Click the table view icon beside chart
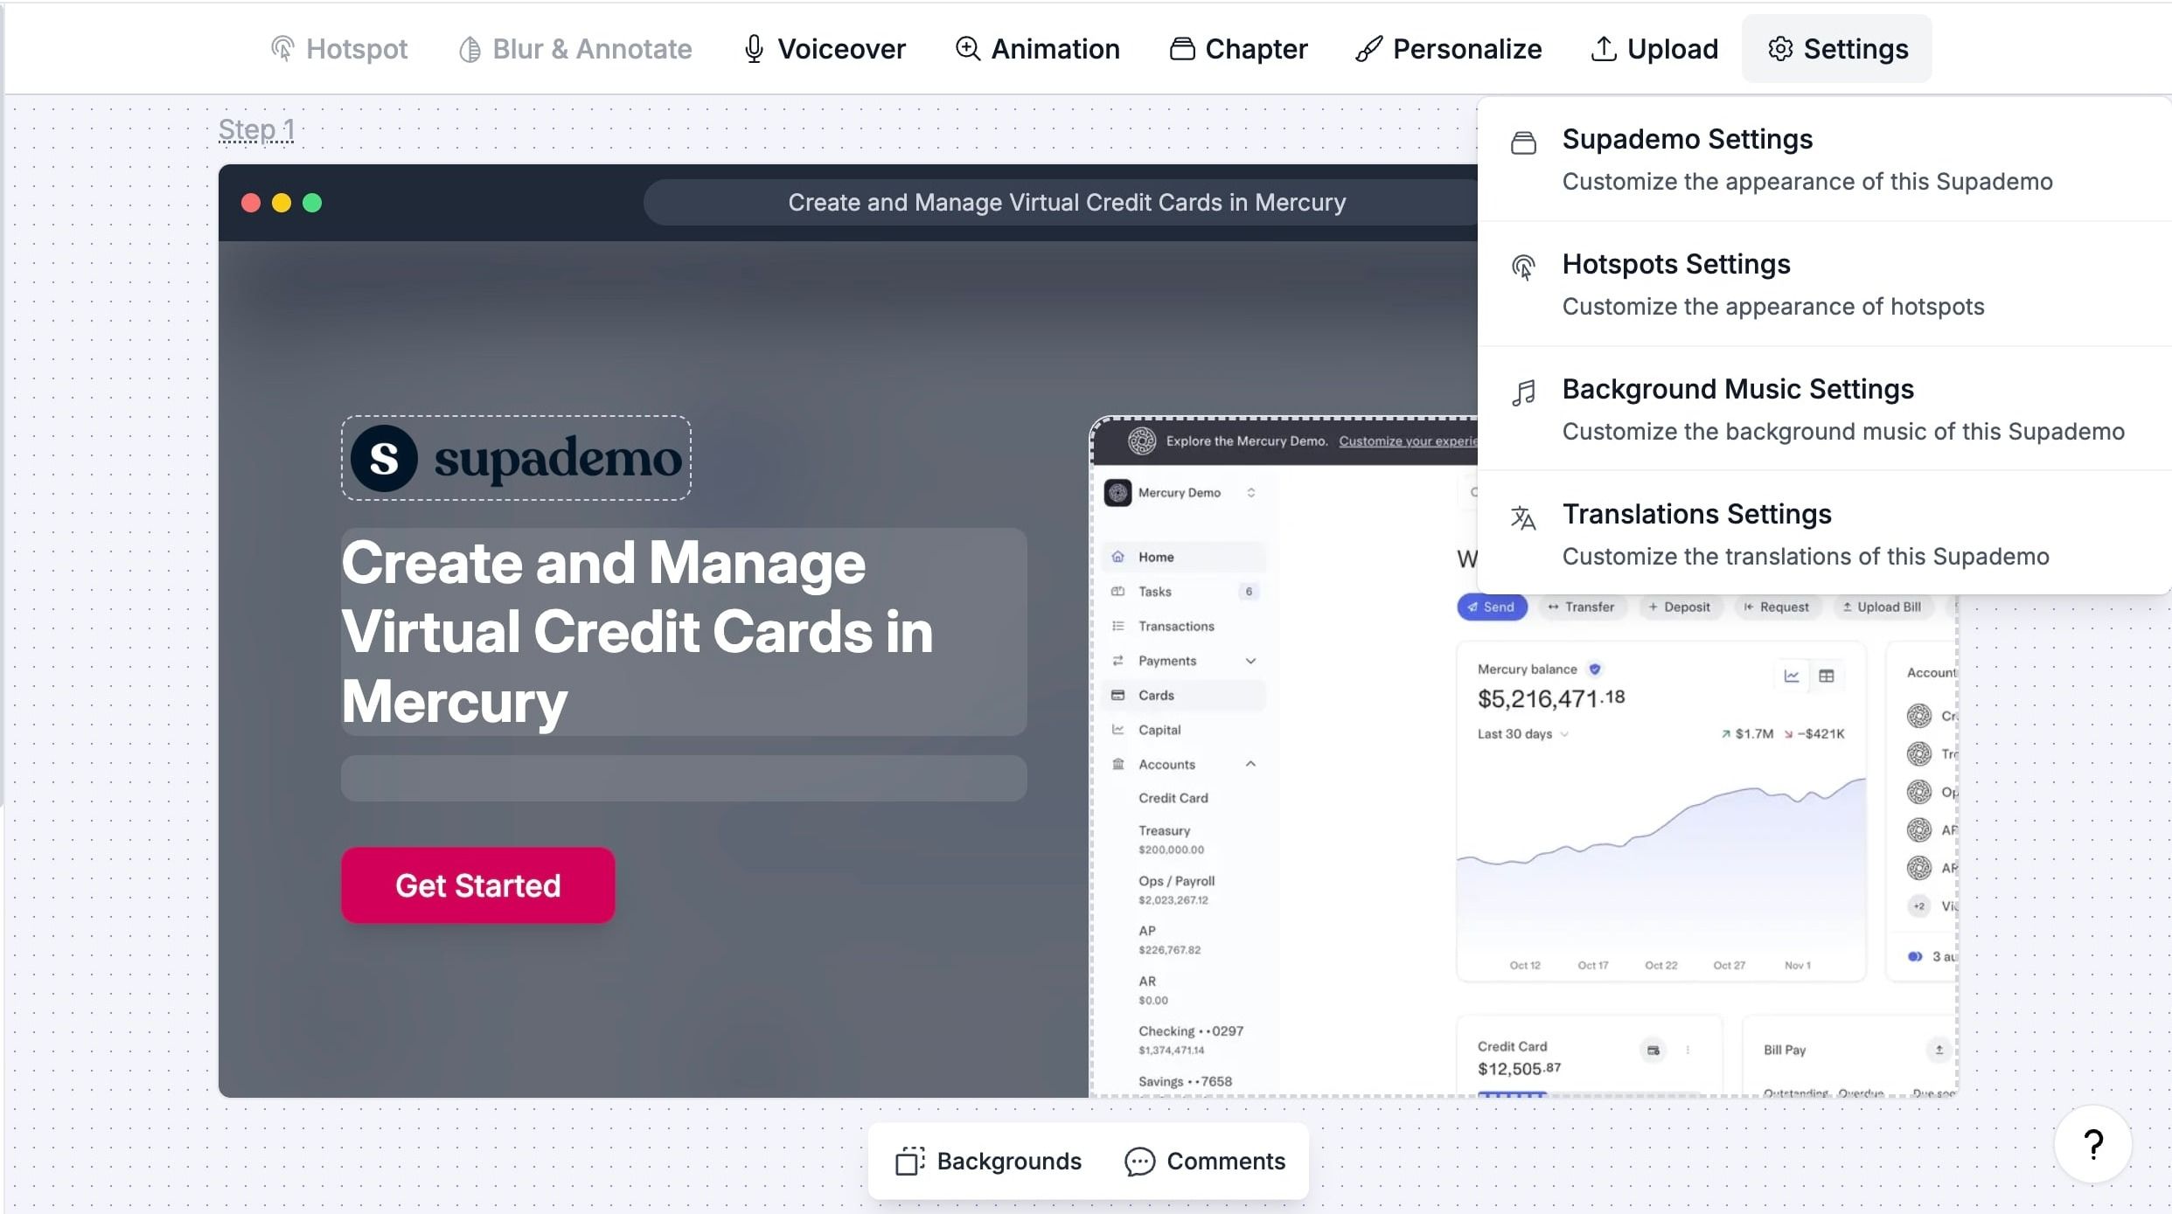 pos(1827,676)
